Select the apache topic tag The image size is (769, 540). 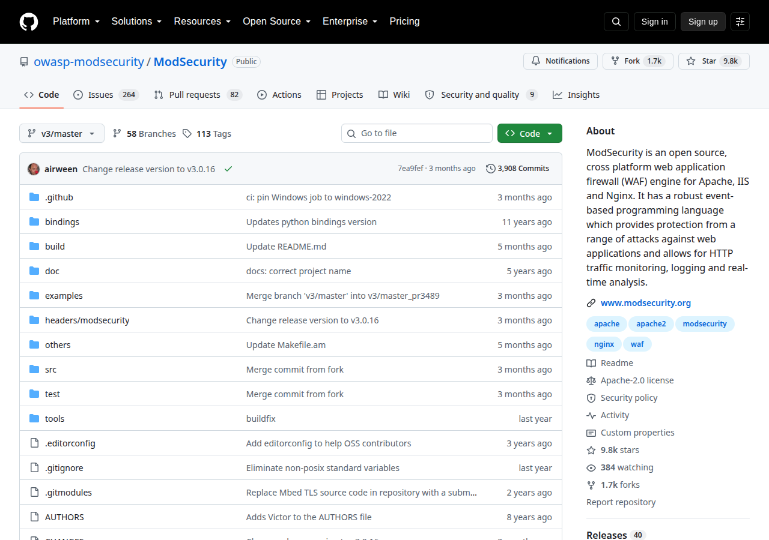pyautogui.click(x=607, y=324)
